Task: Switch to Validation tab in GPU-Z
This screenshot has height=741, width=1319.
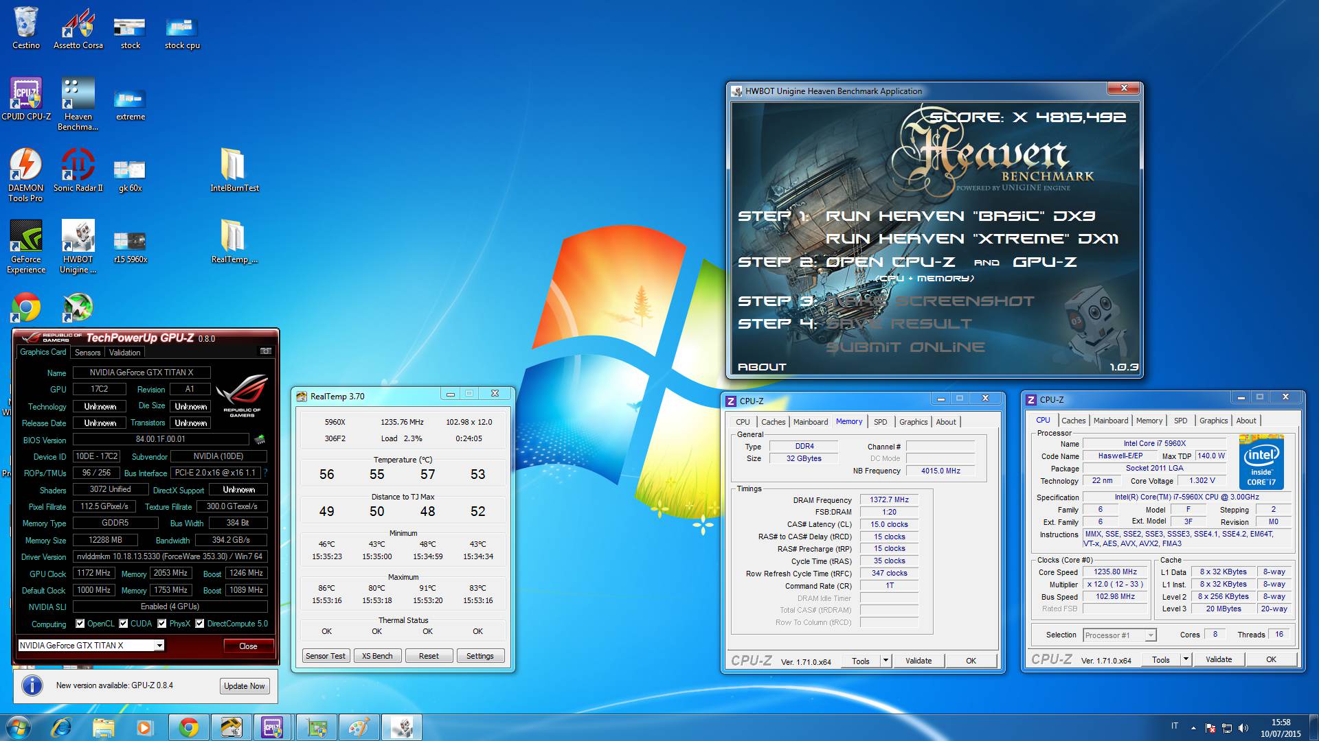Action: pos(124,353)
